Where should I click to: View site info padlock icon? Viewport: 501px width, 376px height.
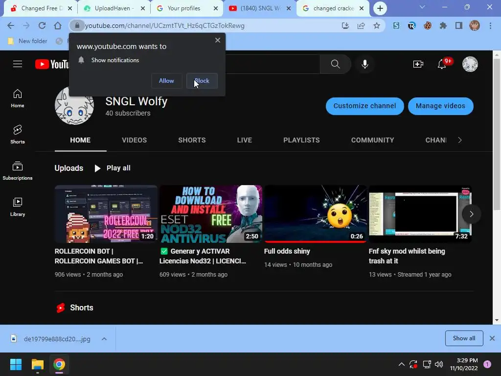click(77, 25)
